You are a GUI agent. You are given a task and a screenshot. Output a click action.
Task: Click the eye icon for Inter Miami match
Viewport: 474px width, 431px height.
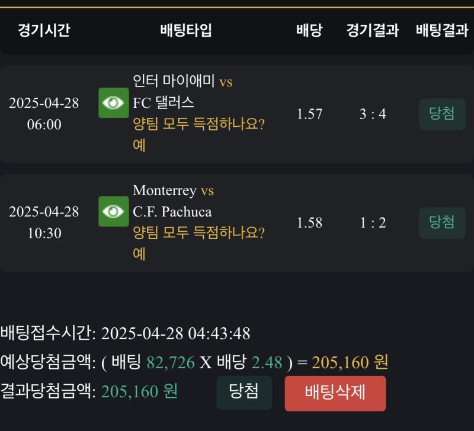tap(113, 103)
